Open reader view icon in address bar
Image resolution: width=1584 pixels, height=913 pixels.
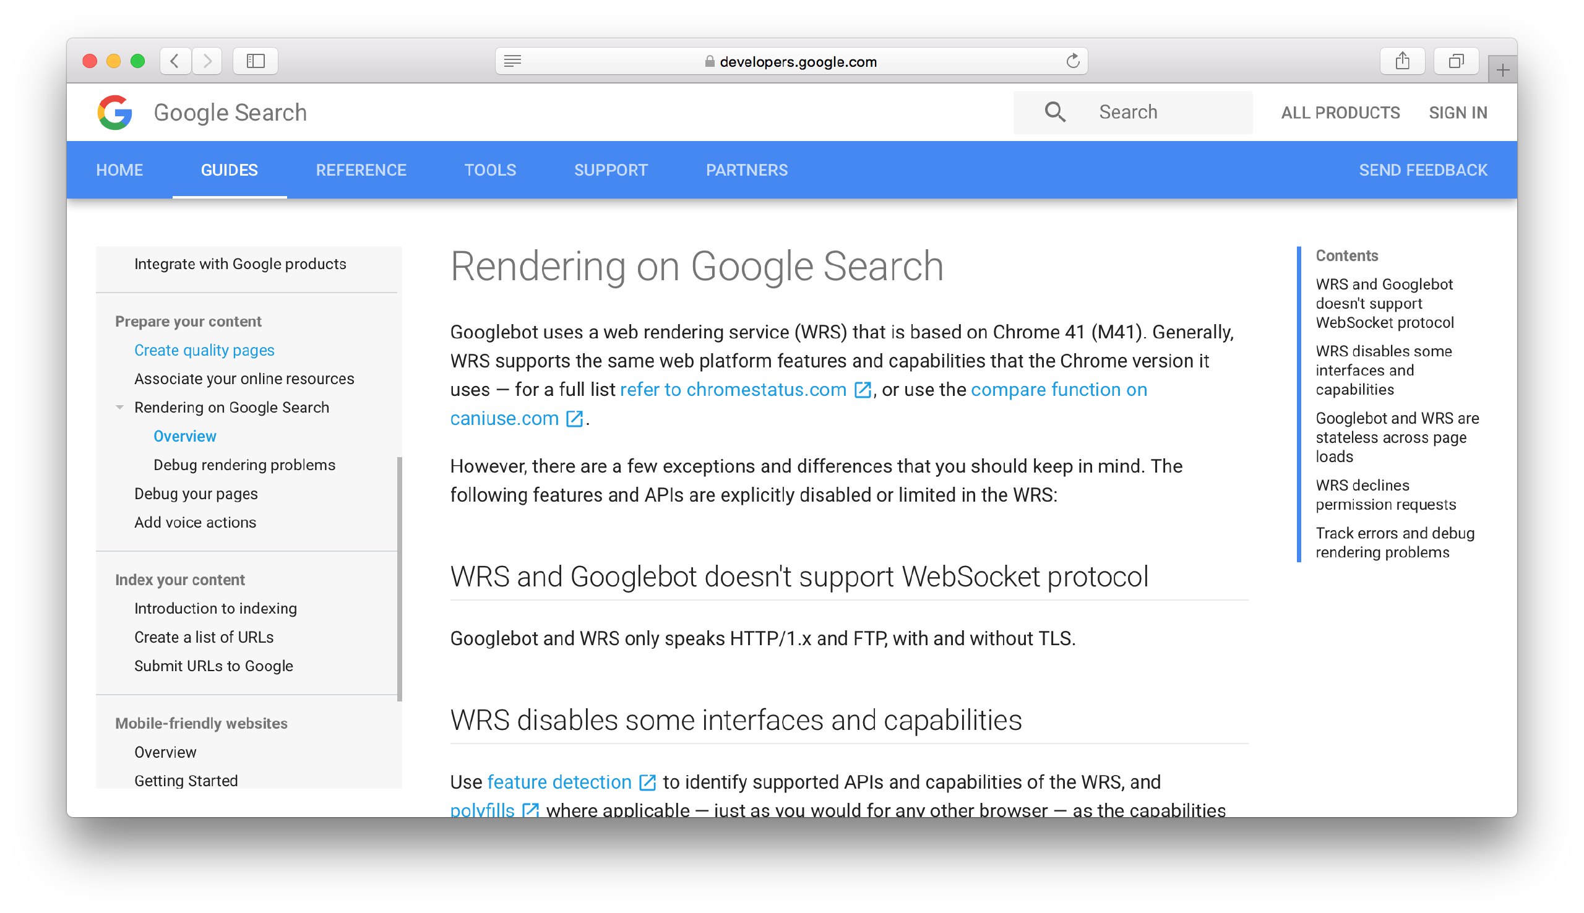click(x=512, y=61)
